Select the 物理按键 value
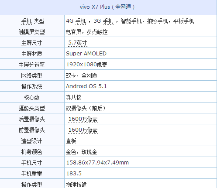Screen dimensions: 217x188 tap(76, 185)
